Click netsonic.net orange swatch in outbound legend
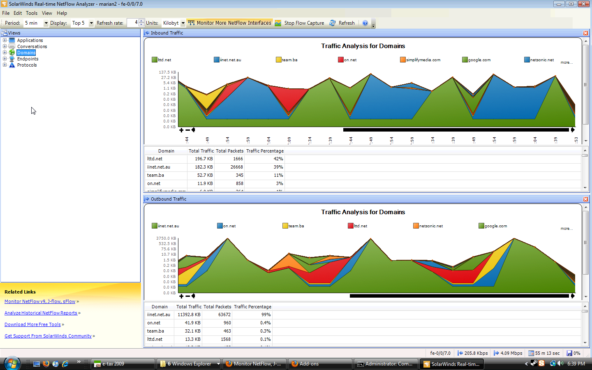The image size is (592, 370). pyautogui.click(x=416, y=226)
